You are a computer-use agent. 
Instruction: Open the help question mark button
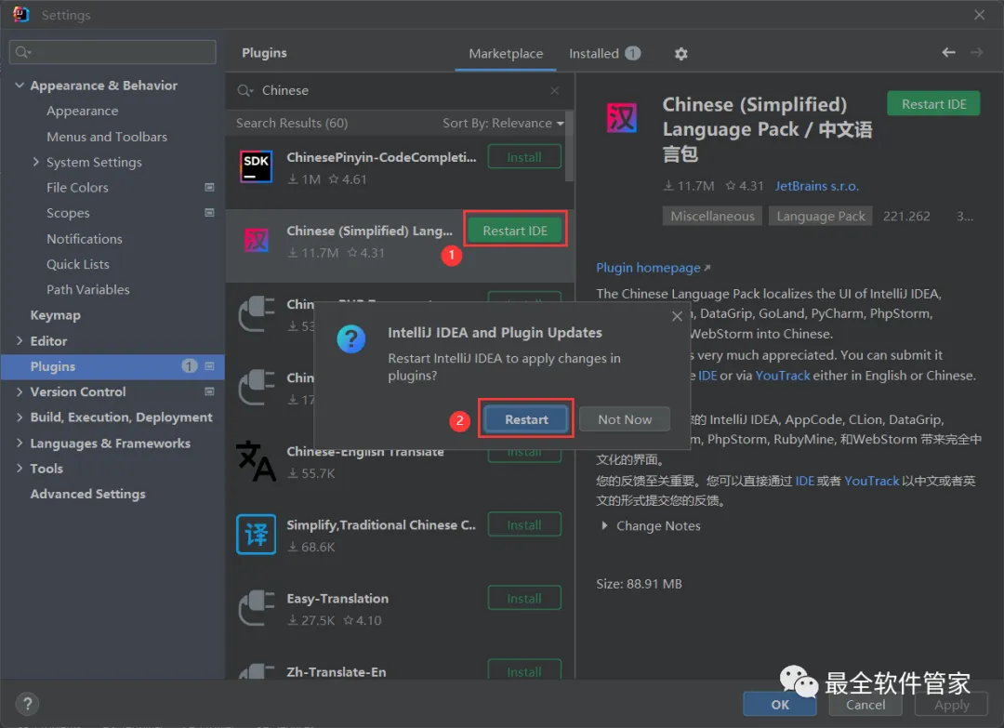(27, 705)
